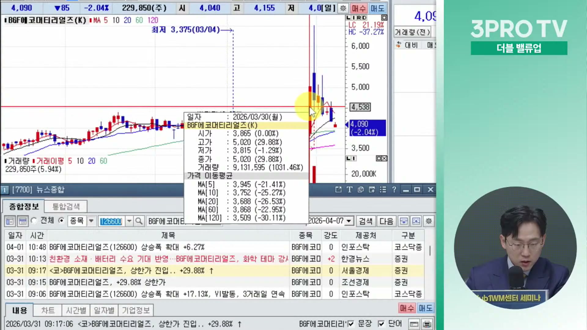Click the print icon at bottom right
The width and height of the screenshot is (587, 330).
click(427, 324)
